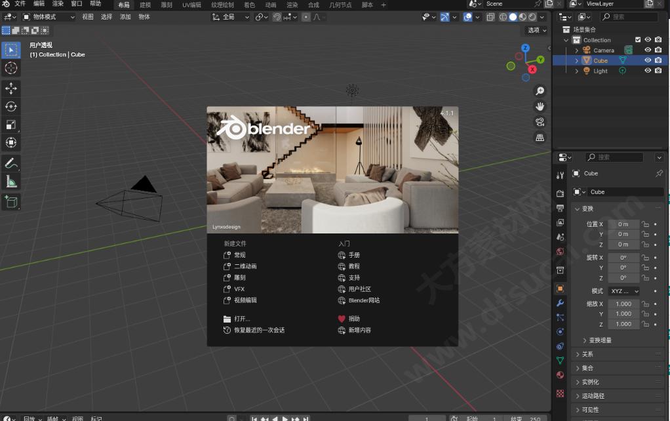
Task: Open World properties tab icon
Action: pyautogui.click(x=560, y=251)
